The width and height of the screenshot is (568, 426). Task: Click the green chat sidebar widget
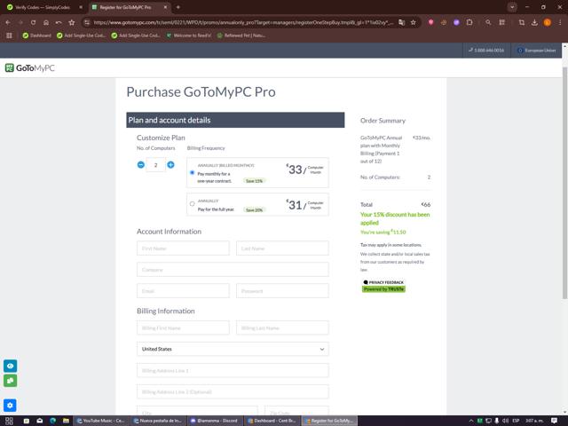(x=10, y=381)
